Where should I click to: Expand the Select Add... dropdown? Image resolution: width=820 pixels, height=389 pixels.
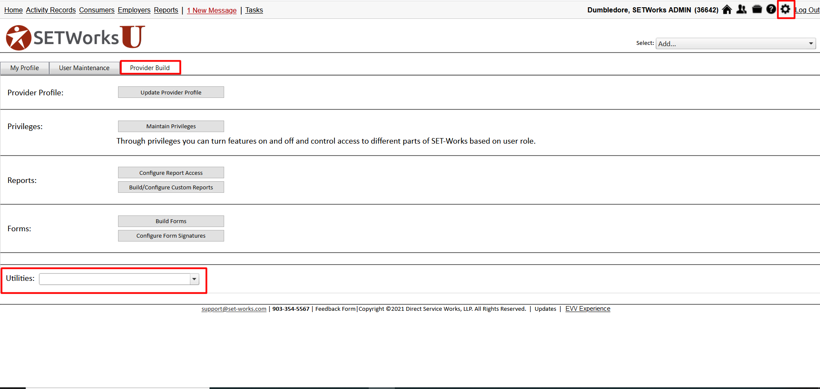(x=736, y=44)
